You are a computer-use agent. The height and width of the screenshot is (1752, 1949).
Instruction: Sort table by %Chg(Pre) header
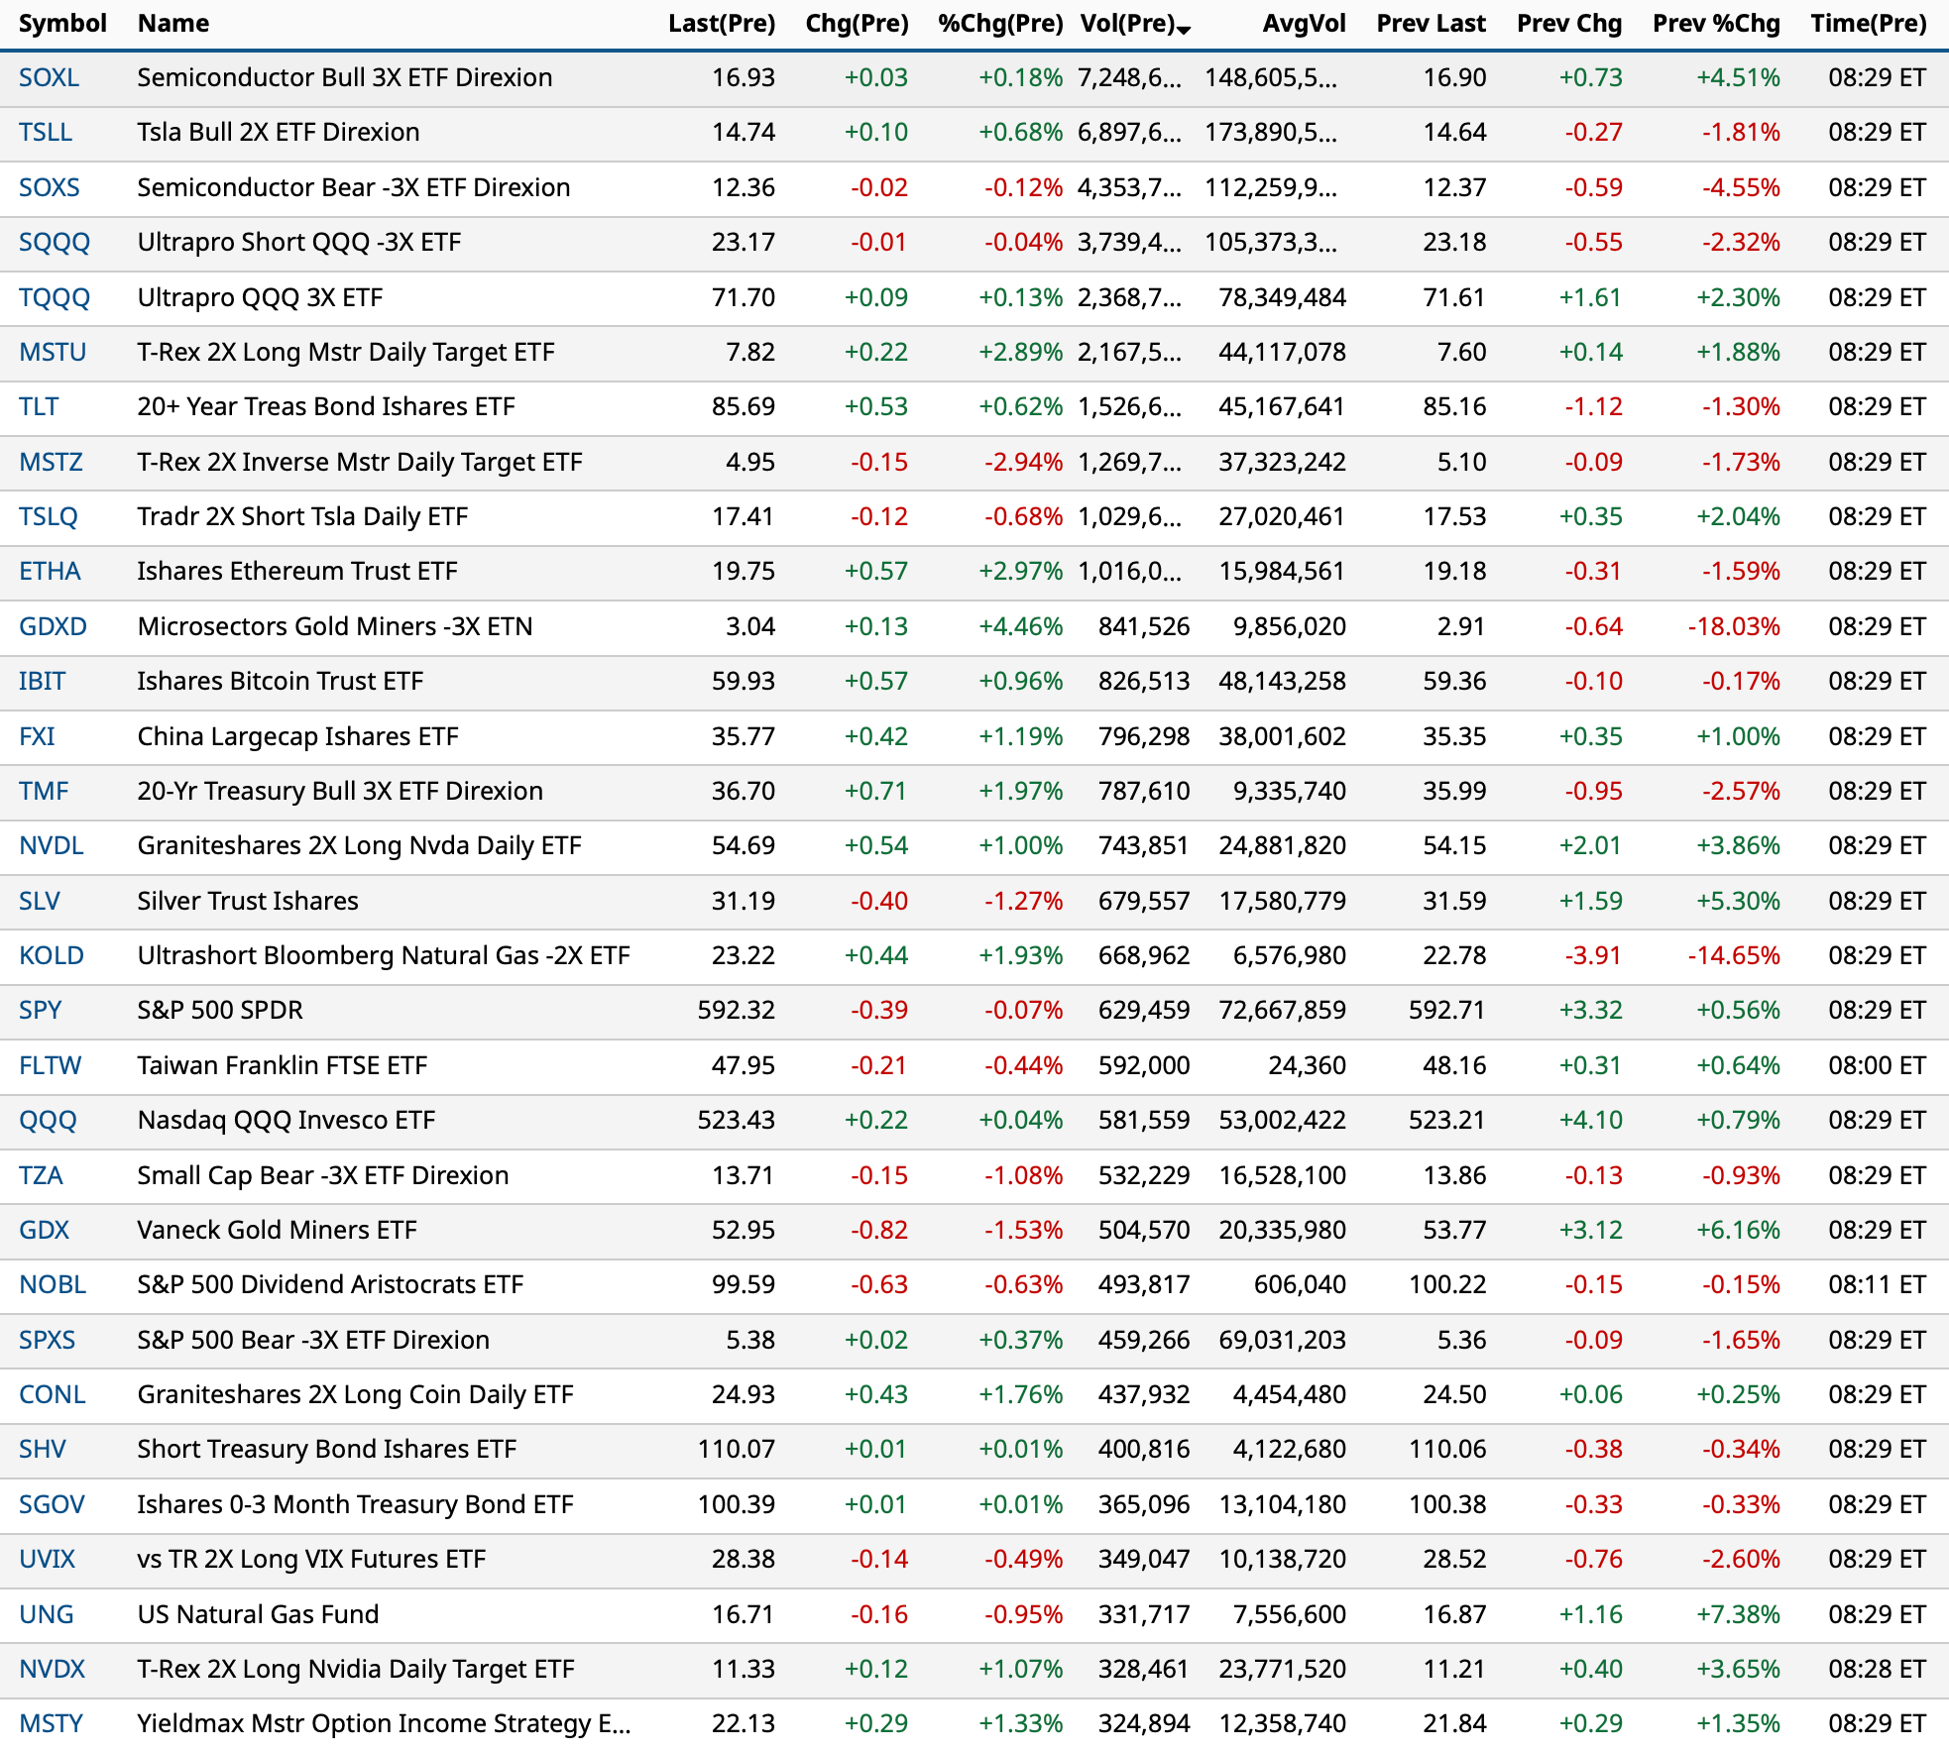[x=999, y=24]
